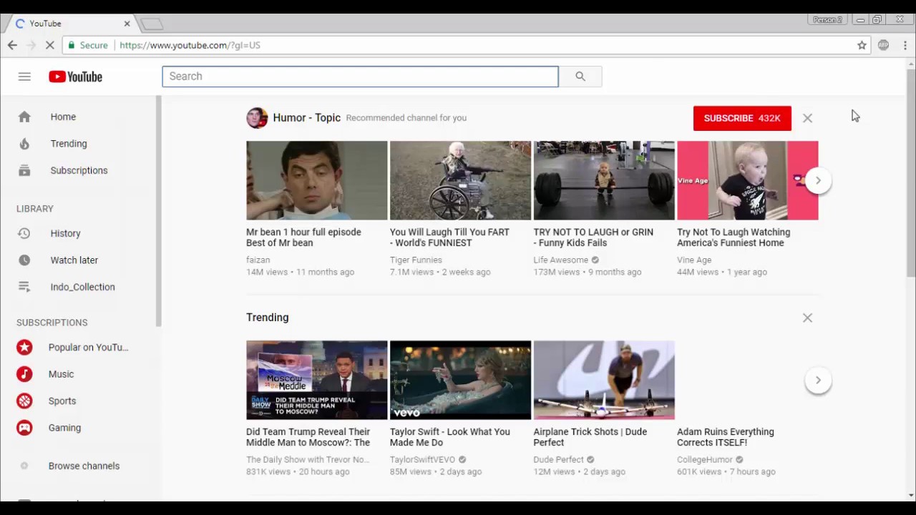Open the Airplane Trick Shots thumbnail
The width and height of the screenshot is (916, 515).
click(x=604, y=380)
